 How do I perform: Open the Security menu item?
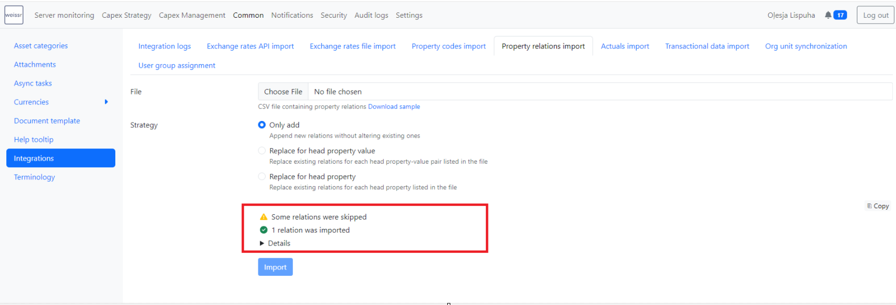coord(334,15)
